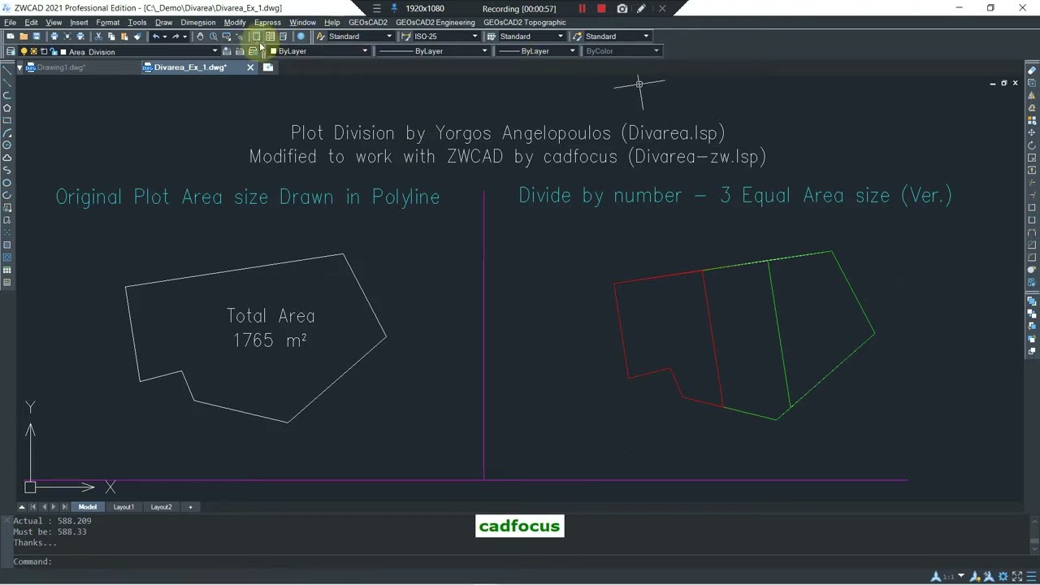Viewport: 1040px width, 585px height.
Task: Click the recorder pencil annotate icon
Action: click(x=641, y=8)
